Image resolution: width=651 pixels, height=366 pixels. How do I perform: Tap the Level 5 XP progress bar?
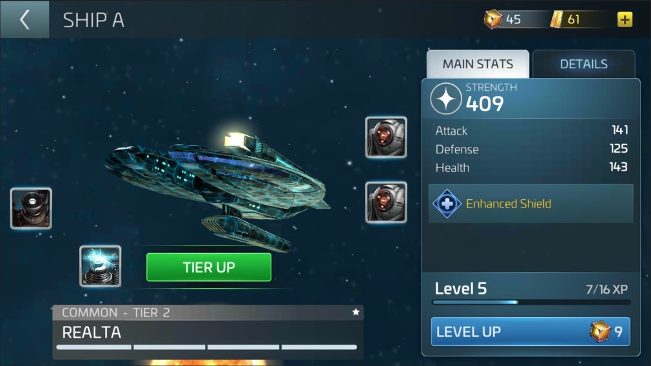point(531,302)
